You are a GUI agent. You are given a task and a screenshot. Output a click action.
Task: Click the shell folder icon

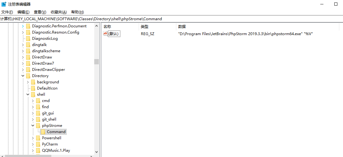tap(33, 95)
